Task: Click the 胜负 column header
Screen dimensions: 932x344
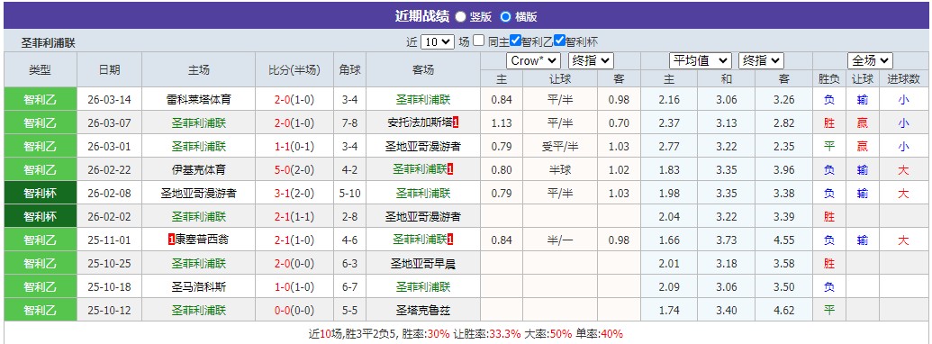Action: [829, 78]
